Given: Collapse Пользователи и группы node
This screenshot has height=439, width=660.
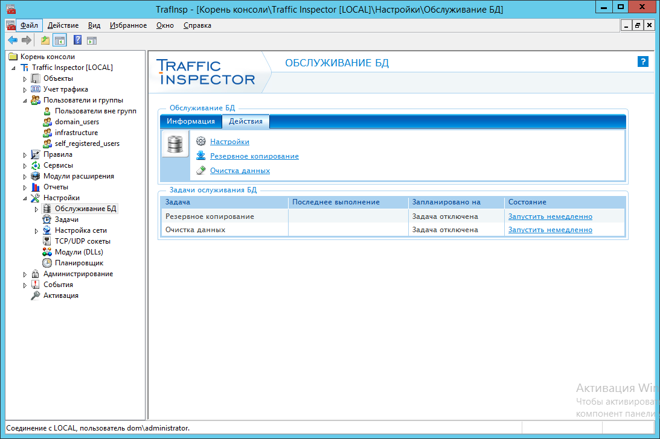Looking at the screenshot, I should pos(25,101).
